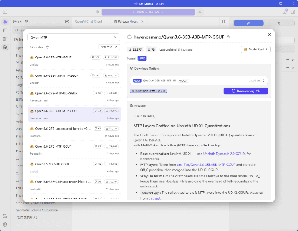The height and width of the screenshot is (231, 298).
Task: Select unsloth Qwen3.6-35B-A3B-MTP-GGUF result
Action: [74, 79]
